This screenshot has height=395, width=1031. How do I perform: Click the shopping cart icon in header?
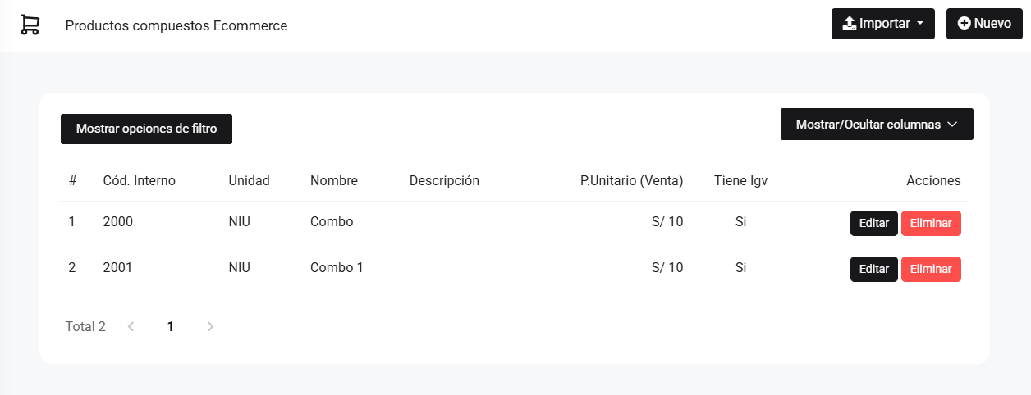pyautogui.click(x=30, y=25)
